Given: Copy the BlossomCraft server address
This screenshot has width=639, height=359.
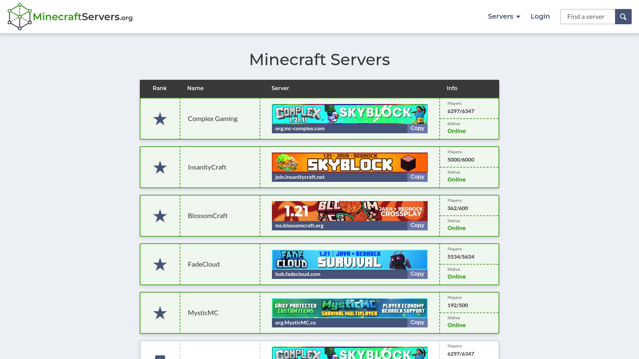Looking at the screenshot, I should pyautogui.click(x=417, y=225).
